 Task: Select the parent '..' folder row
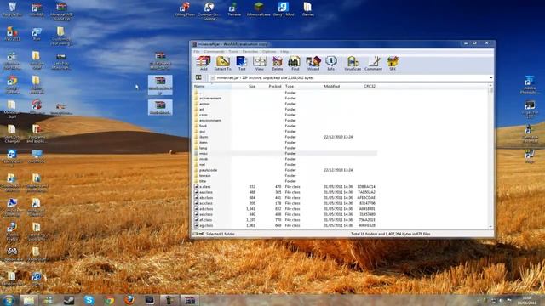click(285, 93)
